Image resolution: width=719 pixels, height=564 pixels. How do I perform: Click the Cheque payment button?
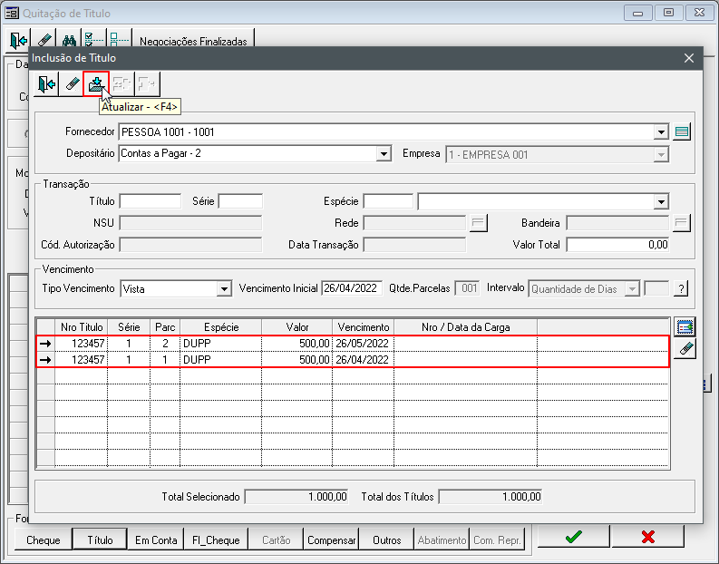pos(44,540)
